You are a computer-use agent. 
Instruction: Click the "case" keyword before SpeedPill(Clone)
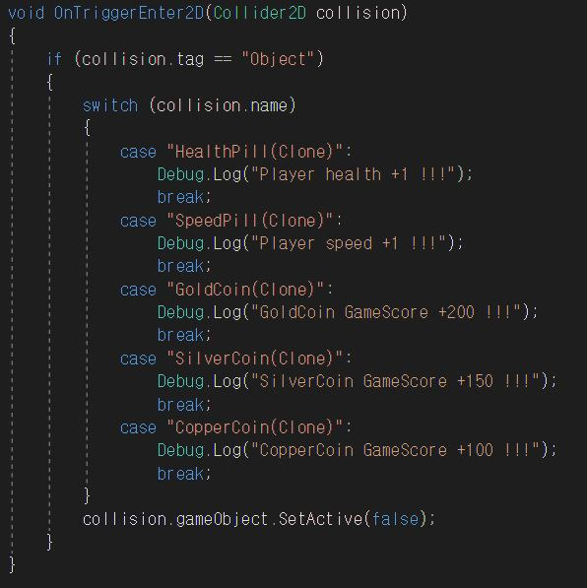138,221
